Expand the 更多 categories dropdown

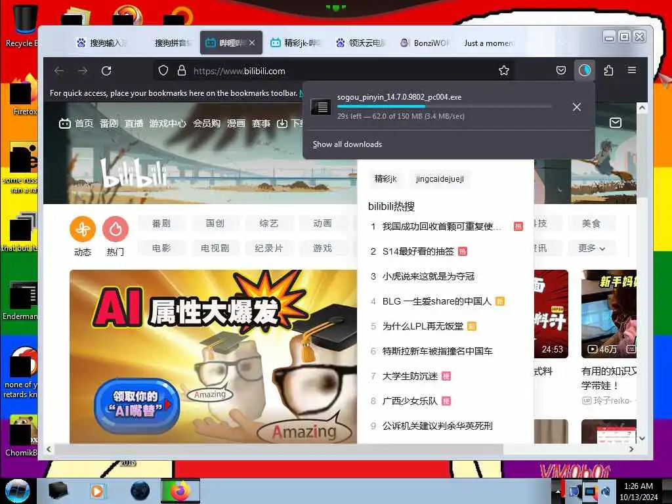coord(591,248)
